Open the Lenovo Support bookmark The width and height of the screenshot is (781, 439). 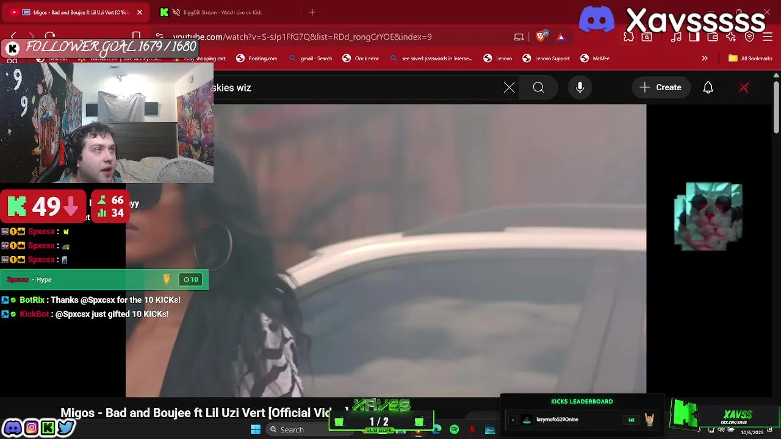point(546,59)
